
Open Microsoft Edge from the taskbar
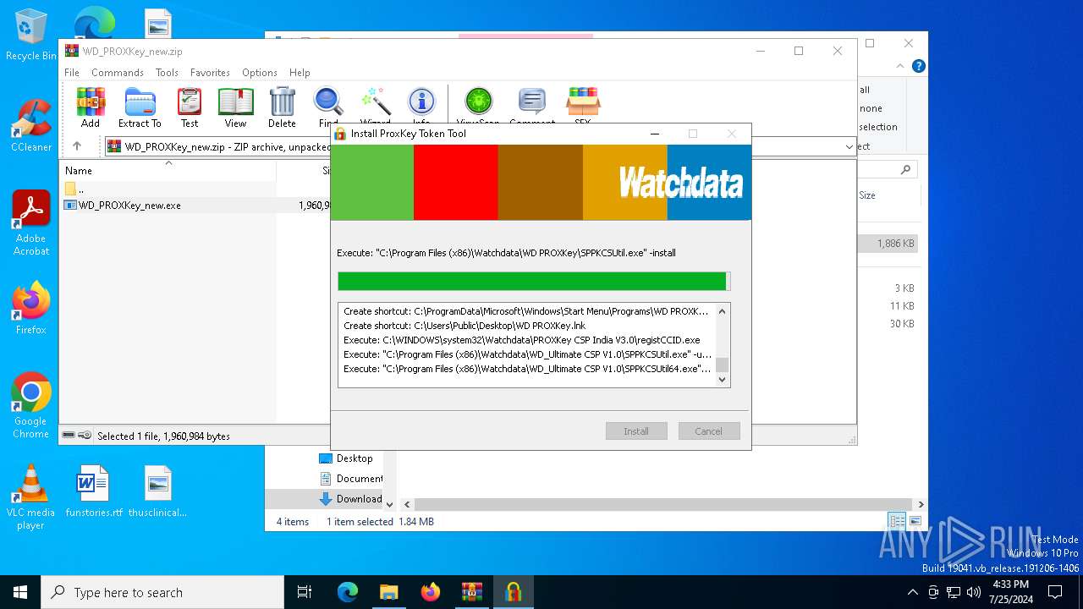[348, 592]
